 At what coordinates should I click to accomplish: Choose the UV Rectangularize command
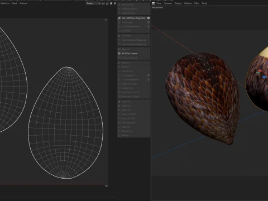coord(132,80)
